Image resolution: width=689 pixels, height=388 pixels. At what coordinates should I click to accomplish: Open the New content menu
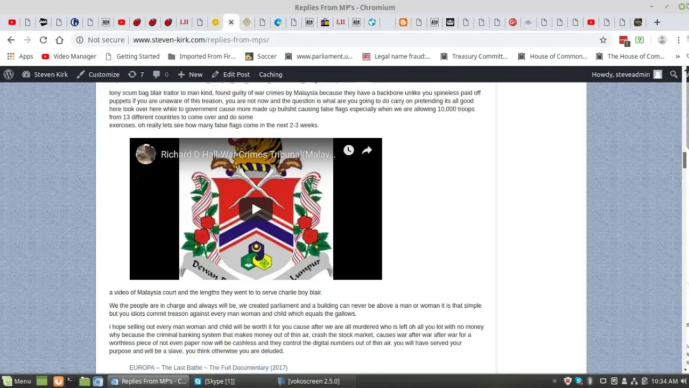coord(190,74)
